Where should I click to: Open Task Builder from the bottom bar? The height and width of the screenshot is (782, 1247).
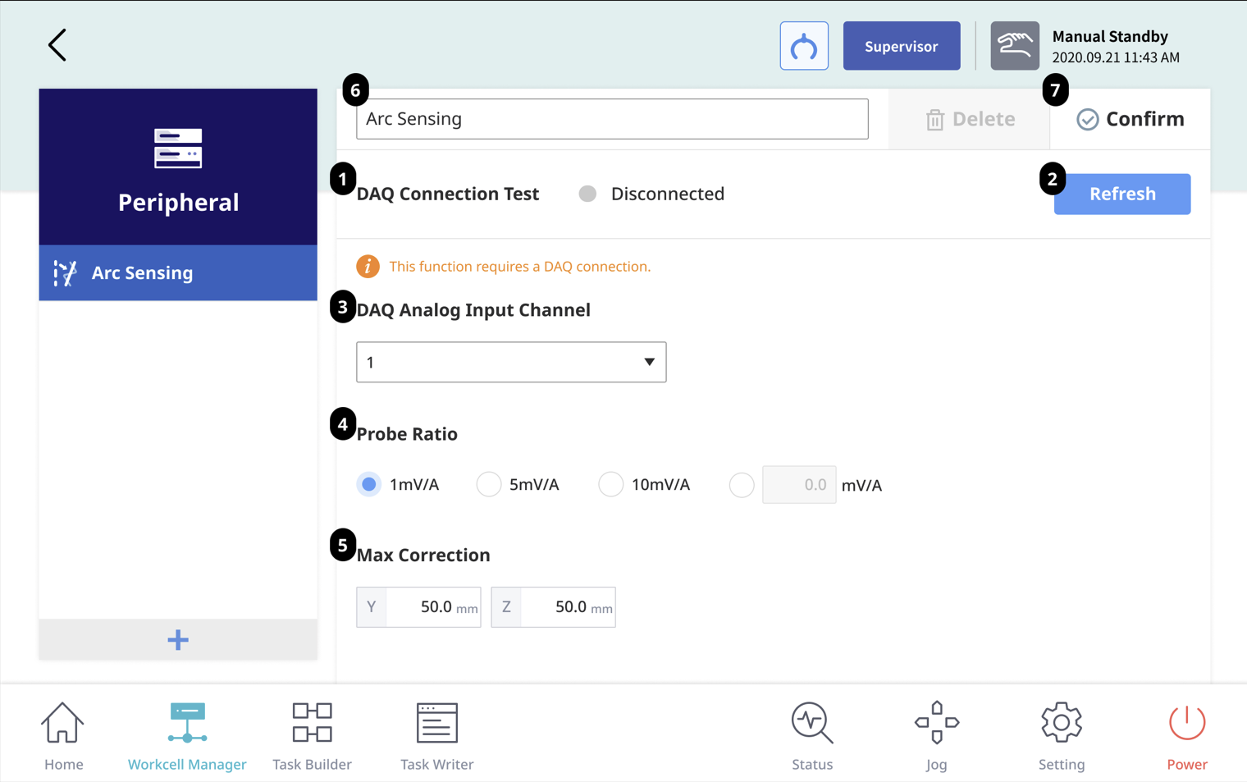coord(312,736)
